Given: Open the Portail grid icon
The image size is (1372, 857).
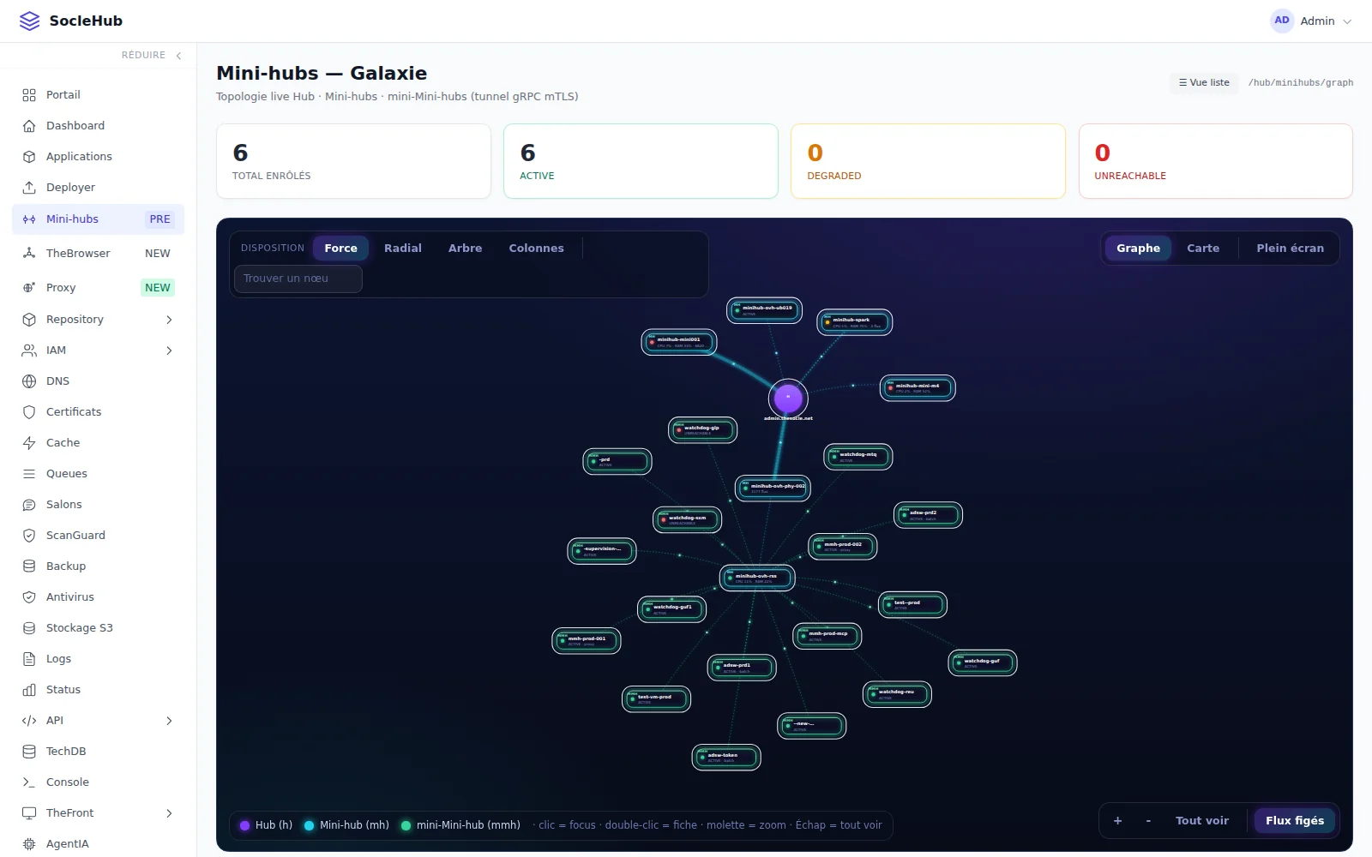Looking at the screenshot, I should coord(29,95).
